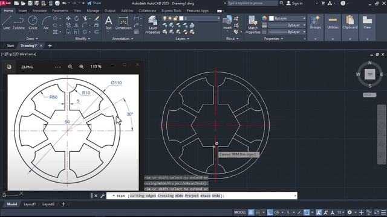Click the Stretch tool icon
Image resolution: width=387 pixels, height=217 pixels.
pyautogui.click(x=68, y=32)
